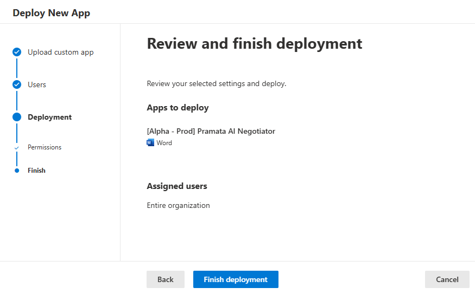Select the Finish sub-step label

pyautogui.click(x=36, y=171)
